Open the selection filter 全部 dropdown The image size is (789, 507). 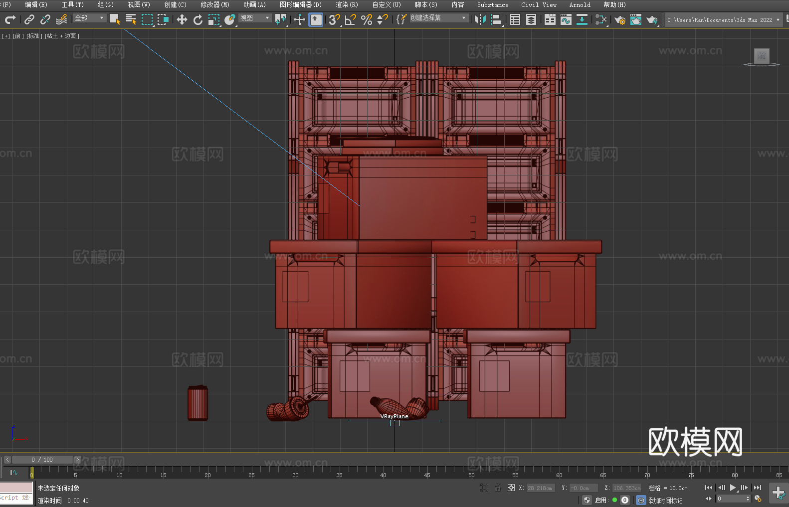(x=89, y=18)
